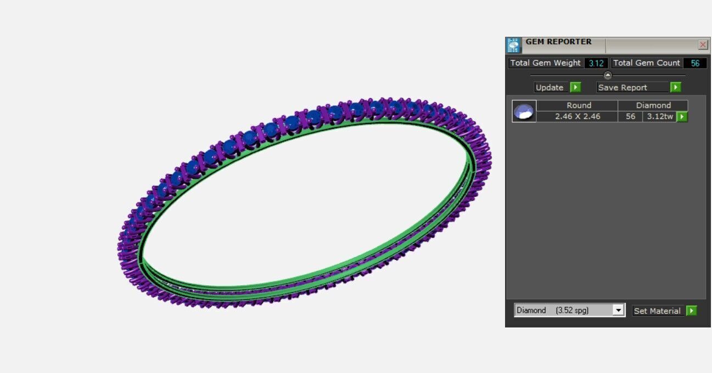Click the Diamond column header cell
The image size is (712, 373).
[x=653, y=105]
